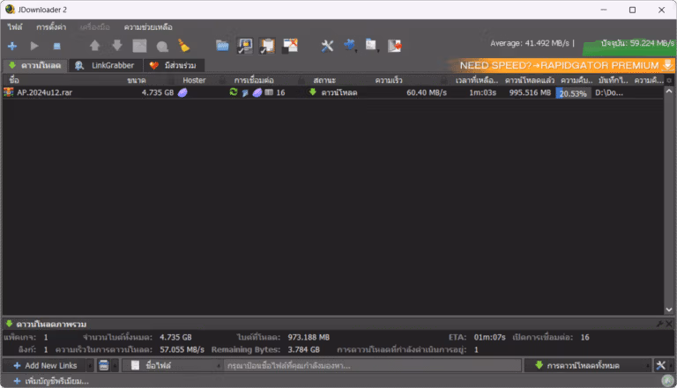Open the column settings icon at table header corner
This screenshot has width=677, height=388.
click(x=669, y=80)
